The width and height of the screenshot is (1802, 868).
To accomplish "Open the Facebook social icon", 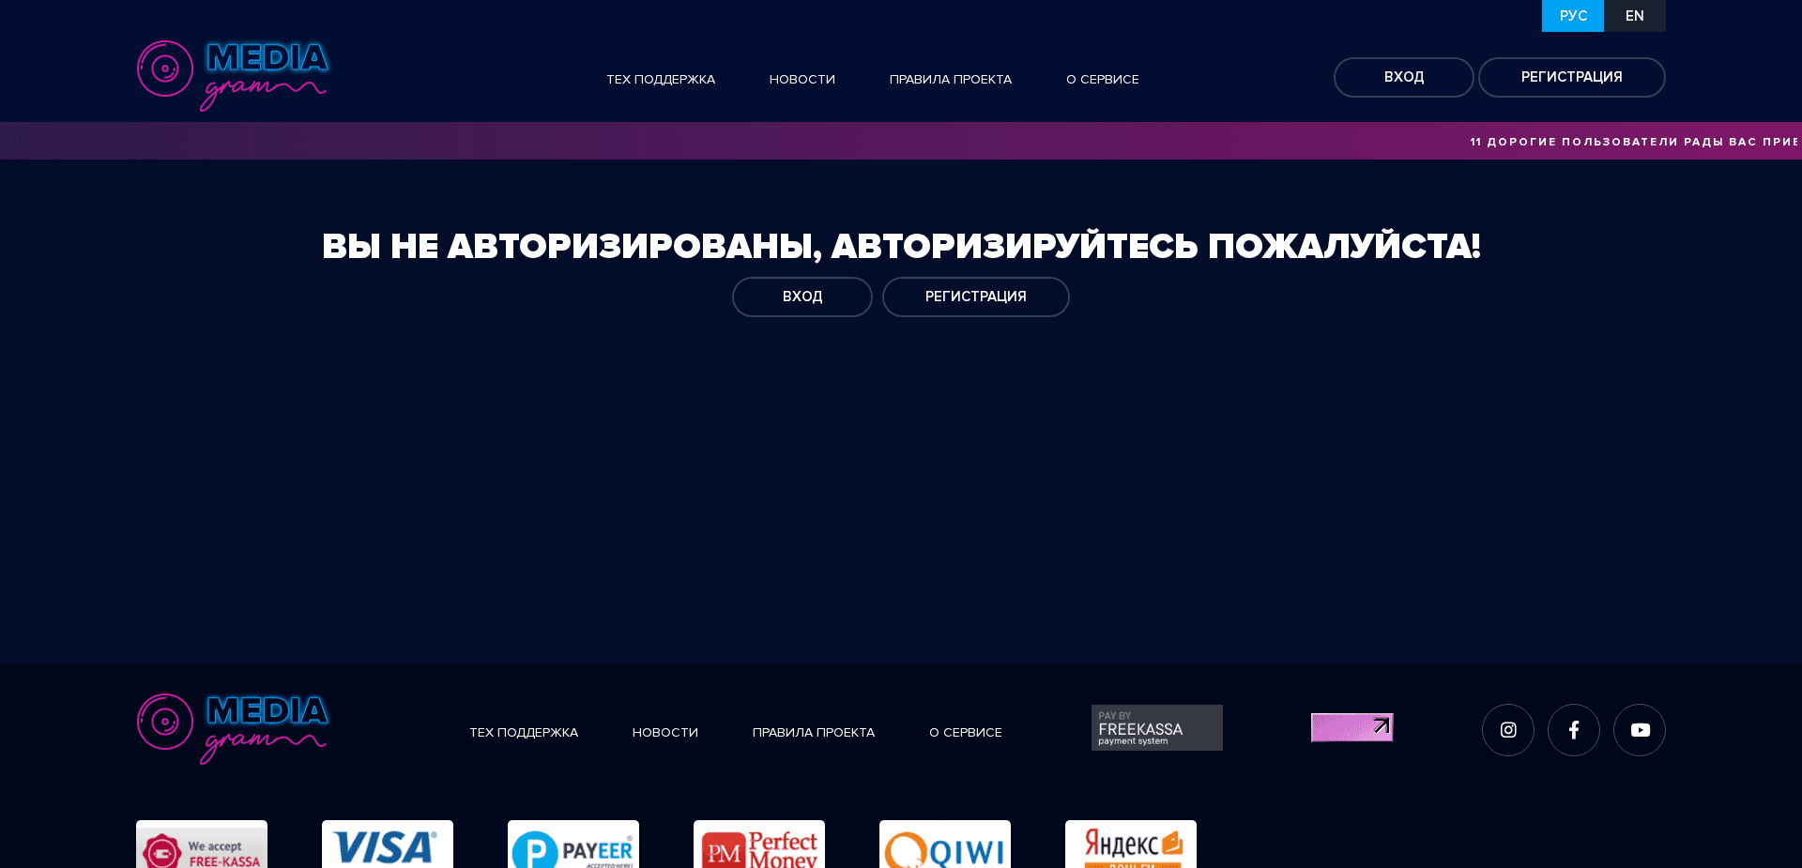I will click(1573, 729).
